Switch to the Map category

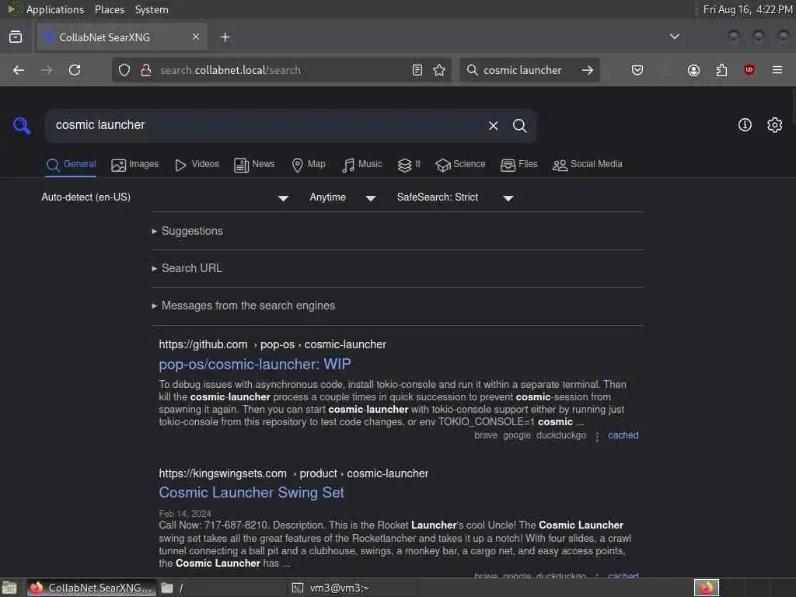pos(309,165)
